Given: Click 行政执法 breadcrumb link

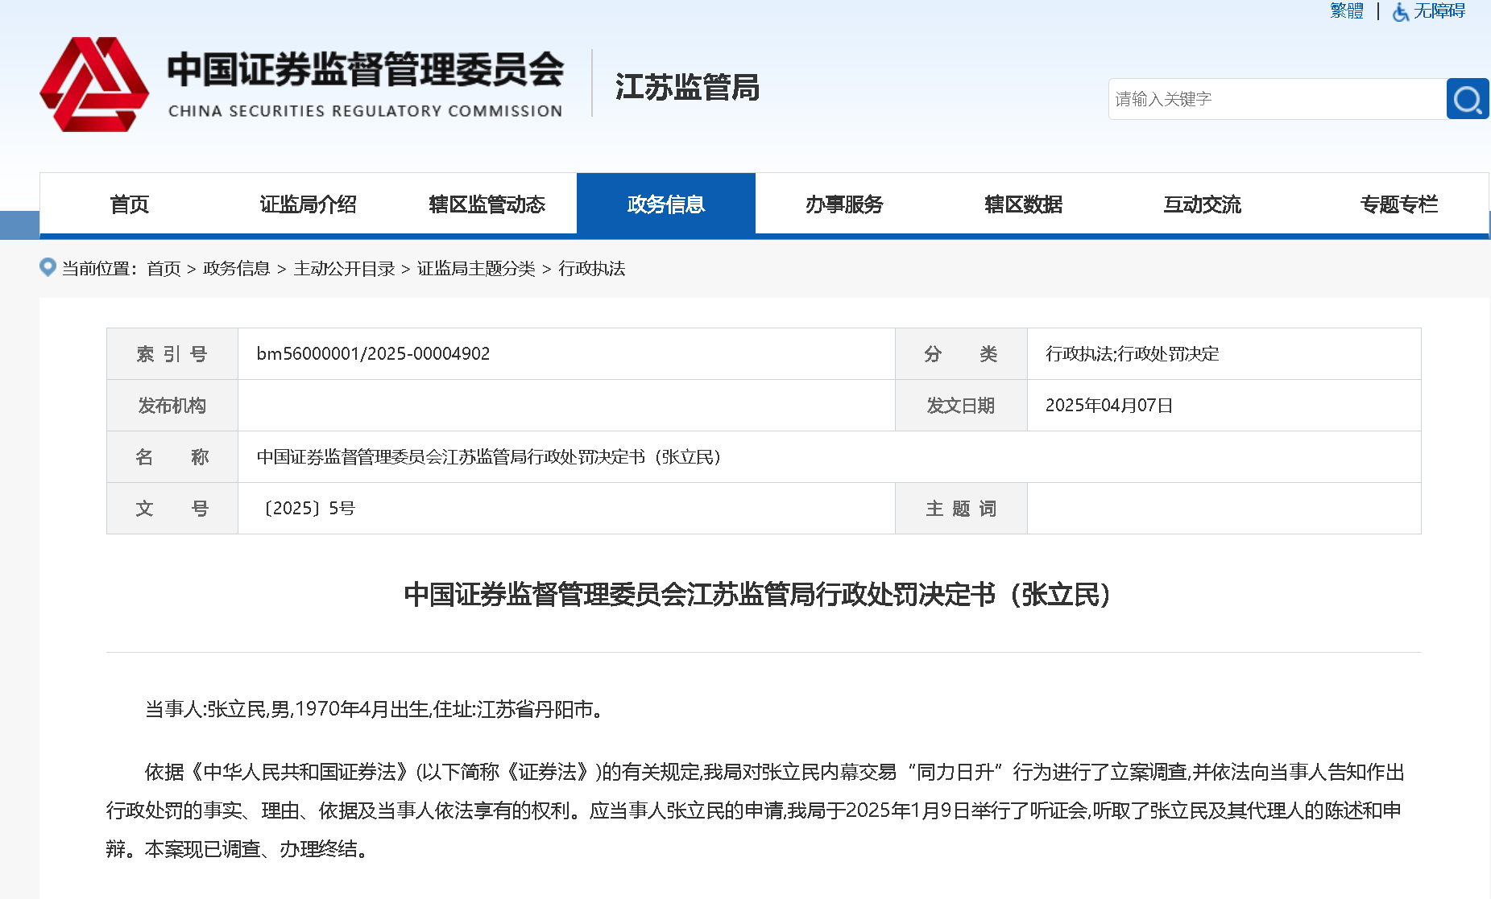Looking at the screenshot, I should click(x=592, y=269).
